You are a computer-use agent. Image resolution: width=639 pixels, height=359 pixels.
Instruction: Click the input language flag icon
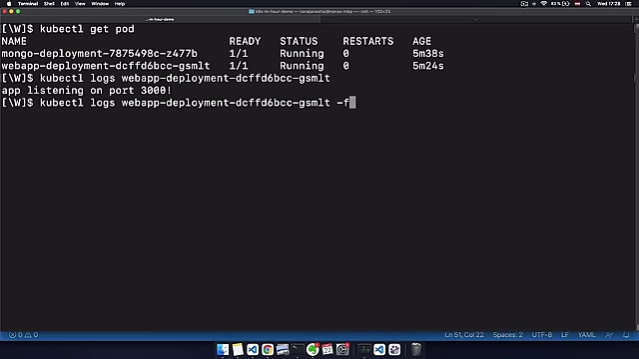(x=577, y=4)
